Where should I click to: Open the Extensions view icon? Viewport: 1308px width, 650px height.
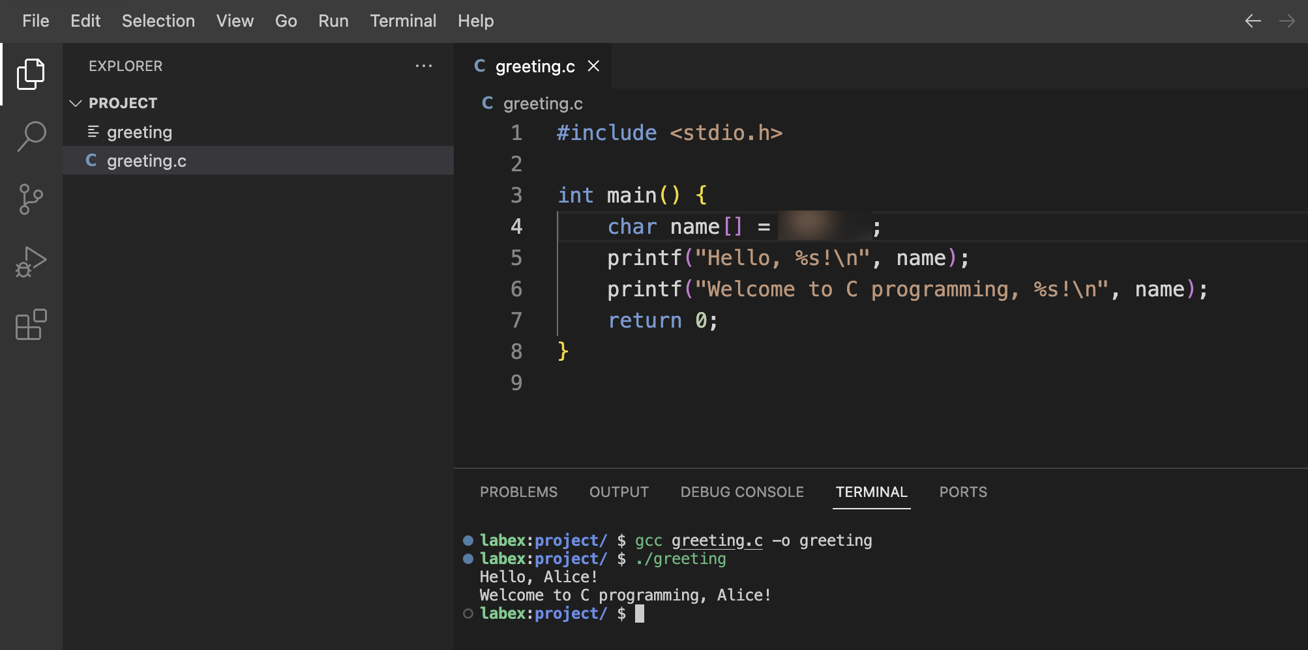31,324
